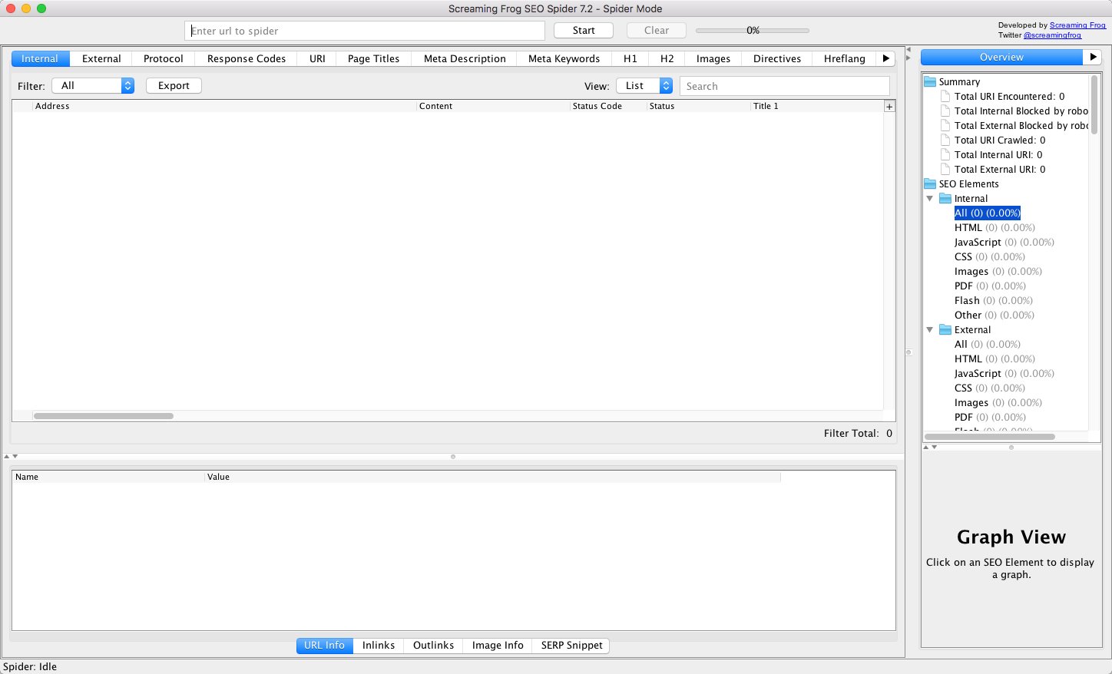Click the plus icon to add columns
The width and height of the screenshot is (1112, 674).
coord(889,107)
